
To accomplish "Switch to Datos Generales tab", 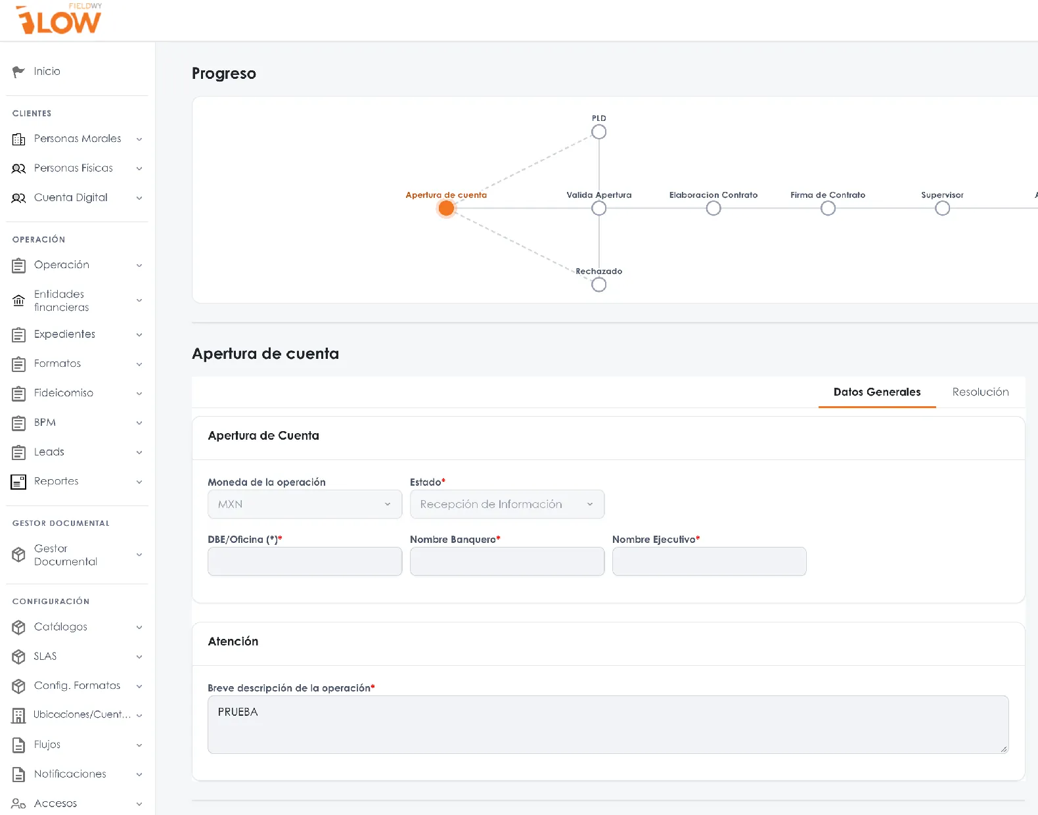I will pyautogui.click(x=877, y=392).
